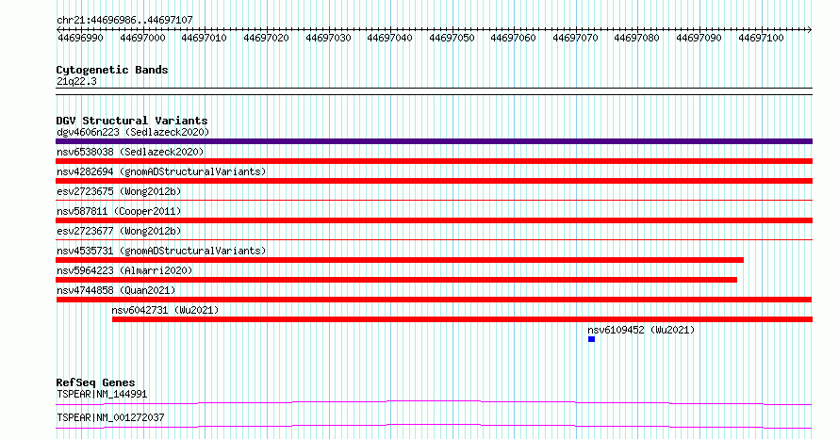Viewport: 839px width, 439px height.
Task: Click the red bar under nsv6042731
Action: click(462, 319)
